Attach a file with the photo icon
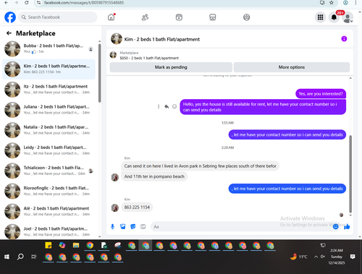Screen dimensions: 362x274 [x=123, y=226]
